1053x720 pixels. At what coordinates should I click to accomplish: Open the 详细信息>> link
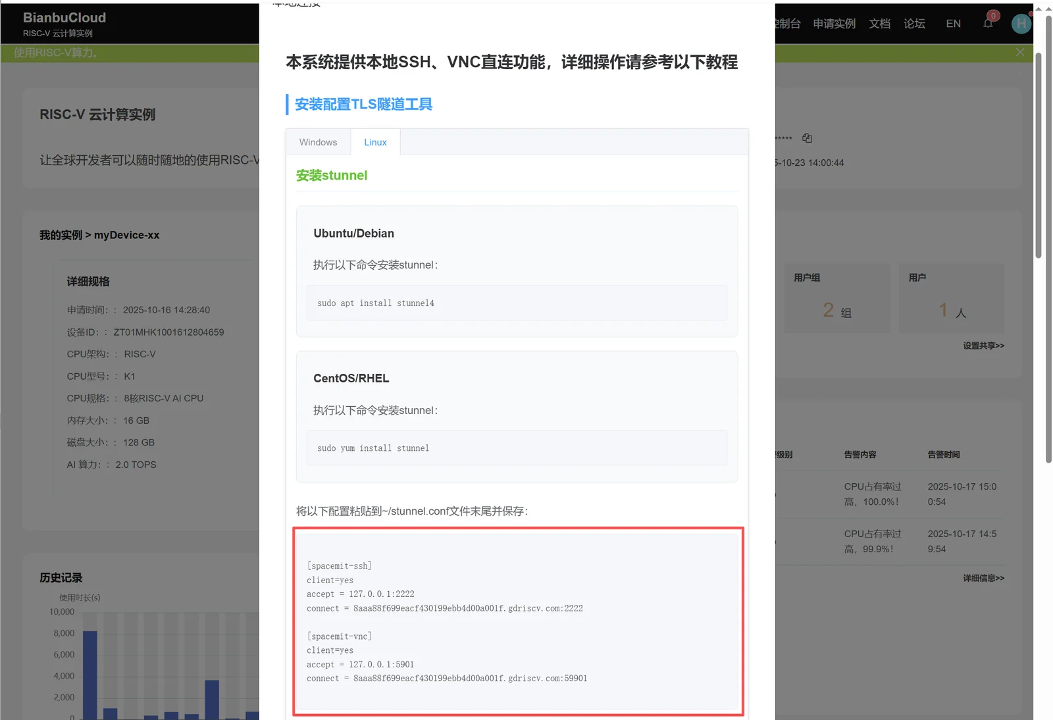point(983,578)
